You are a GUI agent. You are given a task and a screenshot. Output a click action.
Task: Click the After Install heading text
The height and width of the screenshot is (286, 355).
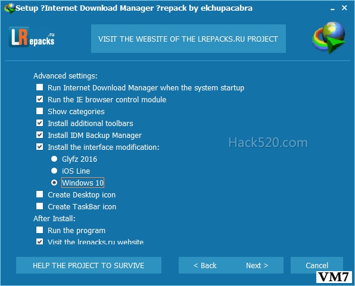[54, 219]
